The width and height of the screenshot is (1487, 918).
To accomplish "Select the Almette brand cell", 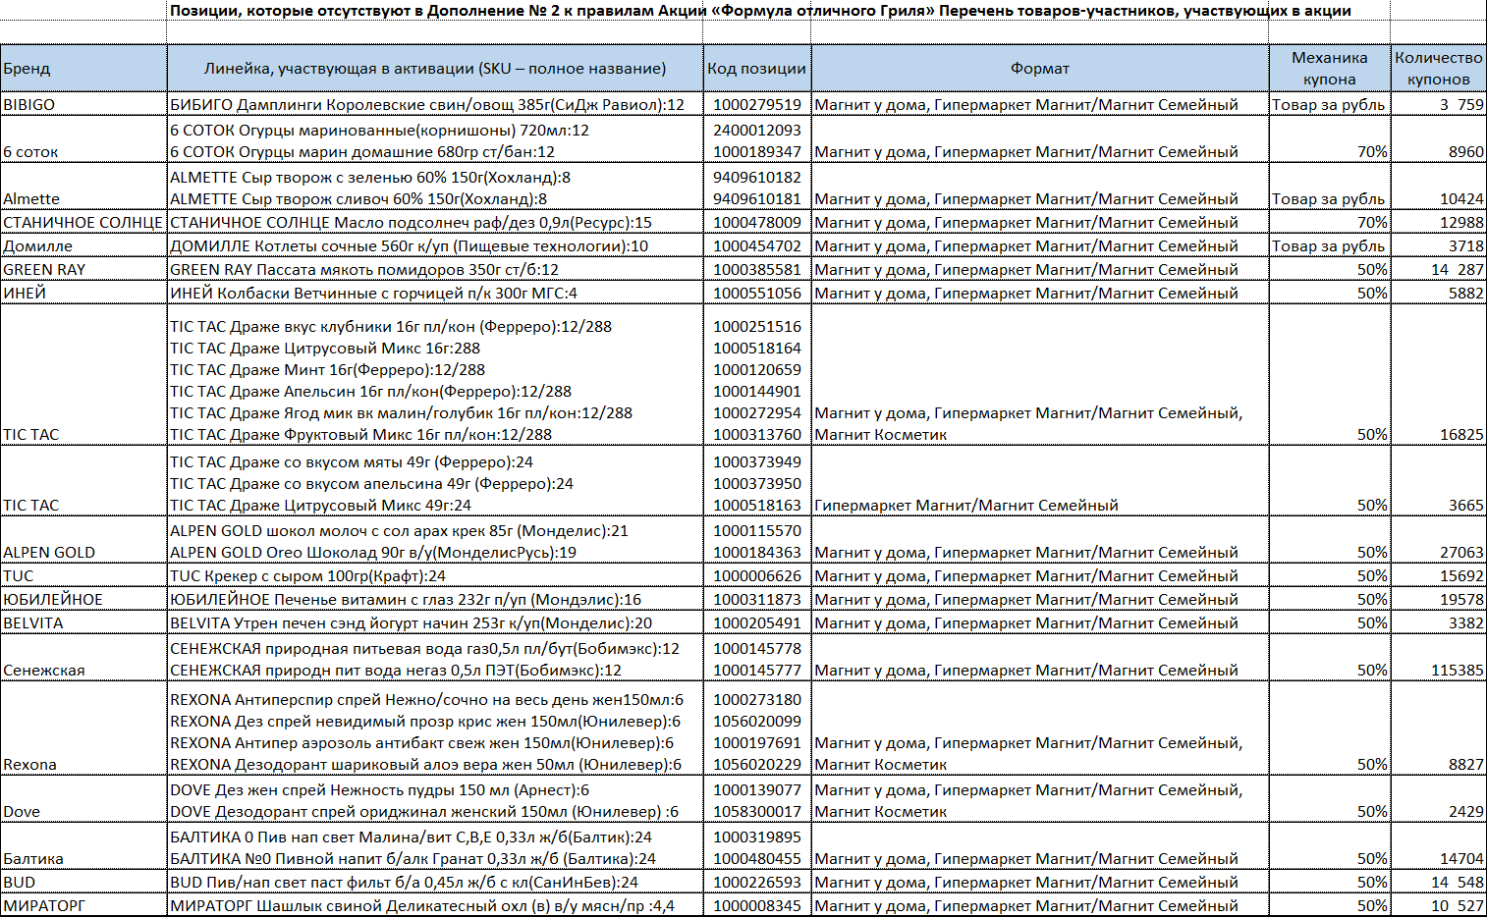I will click(x=83, y=187).
